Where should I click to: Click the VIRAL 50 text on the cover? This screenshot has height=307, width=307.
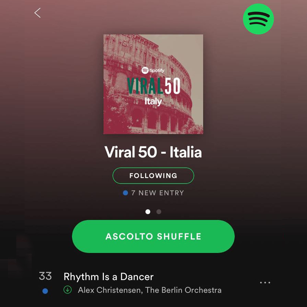(x=154, y=86)
